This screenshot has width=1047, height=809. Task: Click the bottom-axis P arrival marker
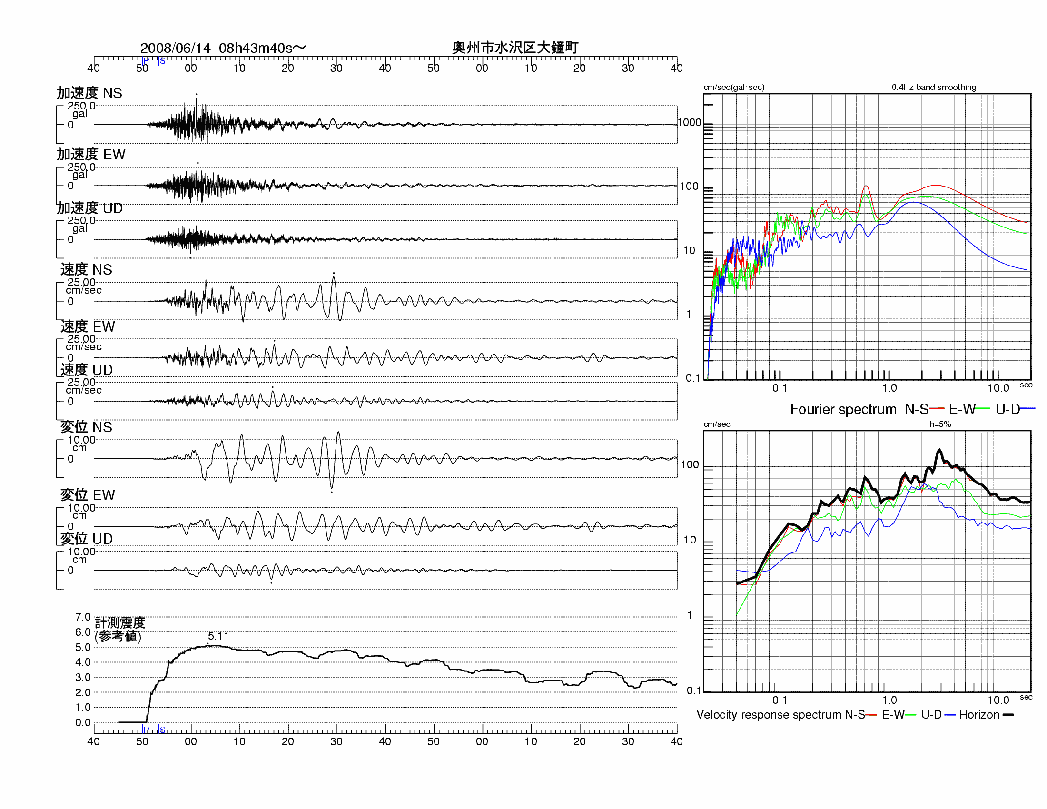[x=146, y=729]
